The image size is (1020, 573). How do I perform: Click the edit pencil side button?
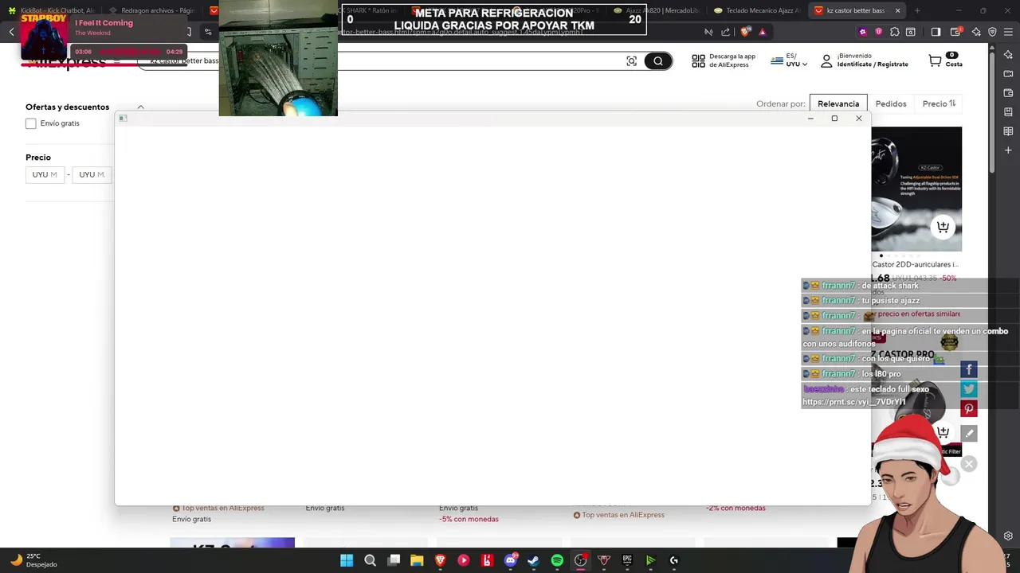[969, 433]
